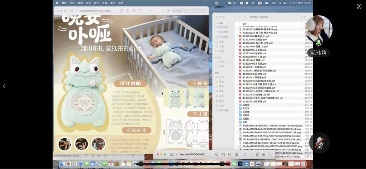The image size is (366, 169).
Task: Open Finder view options list dropdown
Action: point(302,17)
